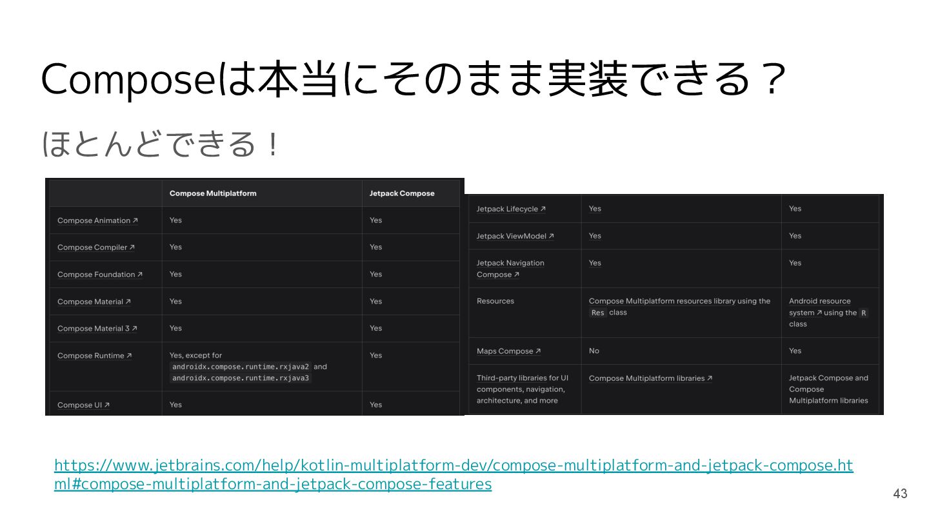Screen dimensions: 929x522
Task: Select the androidx.compose.runtime.rxjava3 code text
Action: click(x=241, y=378)
